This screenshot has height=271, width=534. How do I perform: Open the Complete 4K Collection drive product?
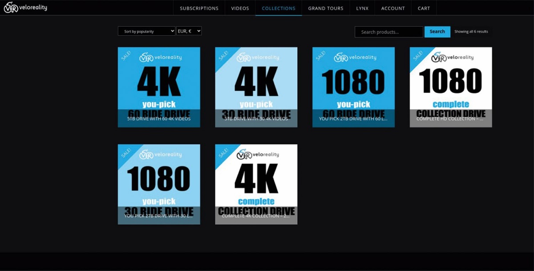click(x=256, y=185)
